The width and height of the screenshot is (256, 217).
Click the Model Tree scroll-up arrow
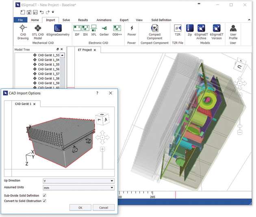(x=62, y=56)
